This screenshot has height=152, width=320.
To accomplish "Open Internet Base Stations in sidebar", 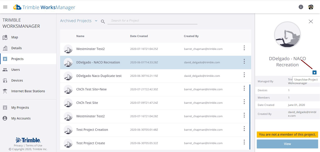I will (28, 91).
